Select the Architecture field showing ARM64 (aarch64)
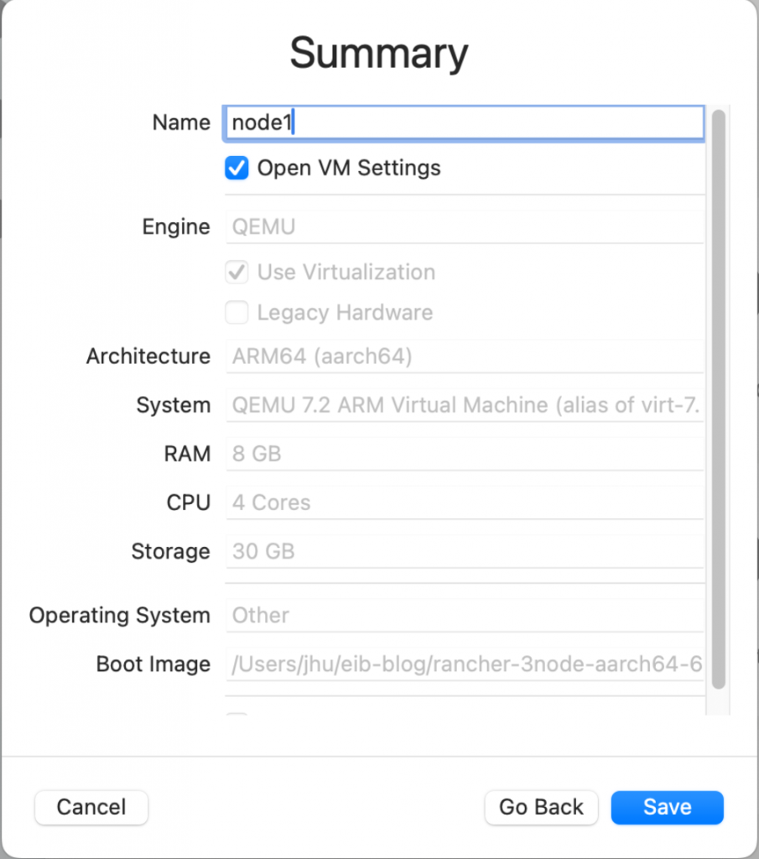The width and height of the screenshot is (759, 859). (x=463, y=357)
